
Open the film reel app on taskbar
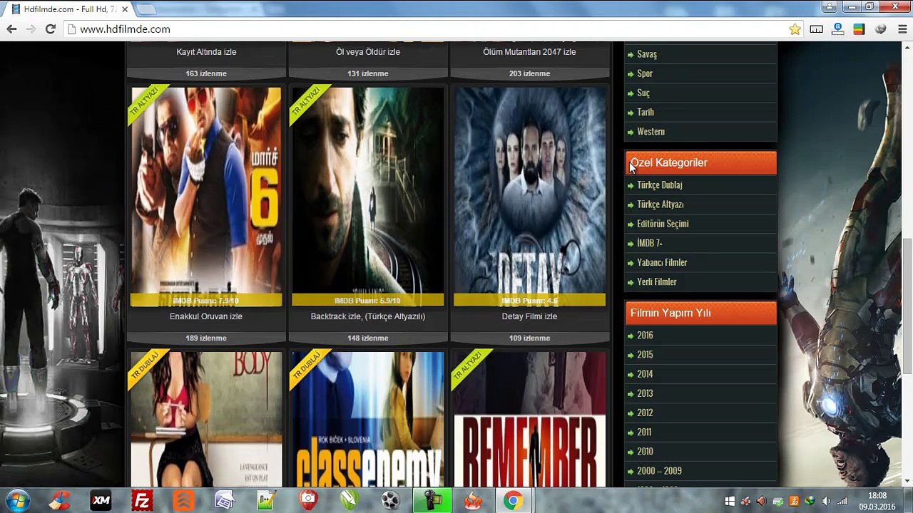click(390, 501)
